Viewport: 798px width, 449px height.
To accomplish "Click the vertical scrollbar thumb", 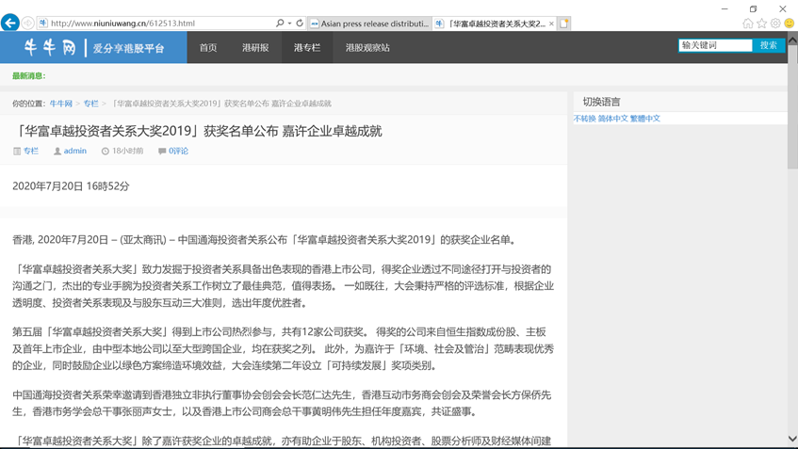I will coord(792,106).
